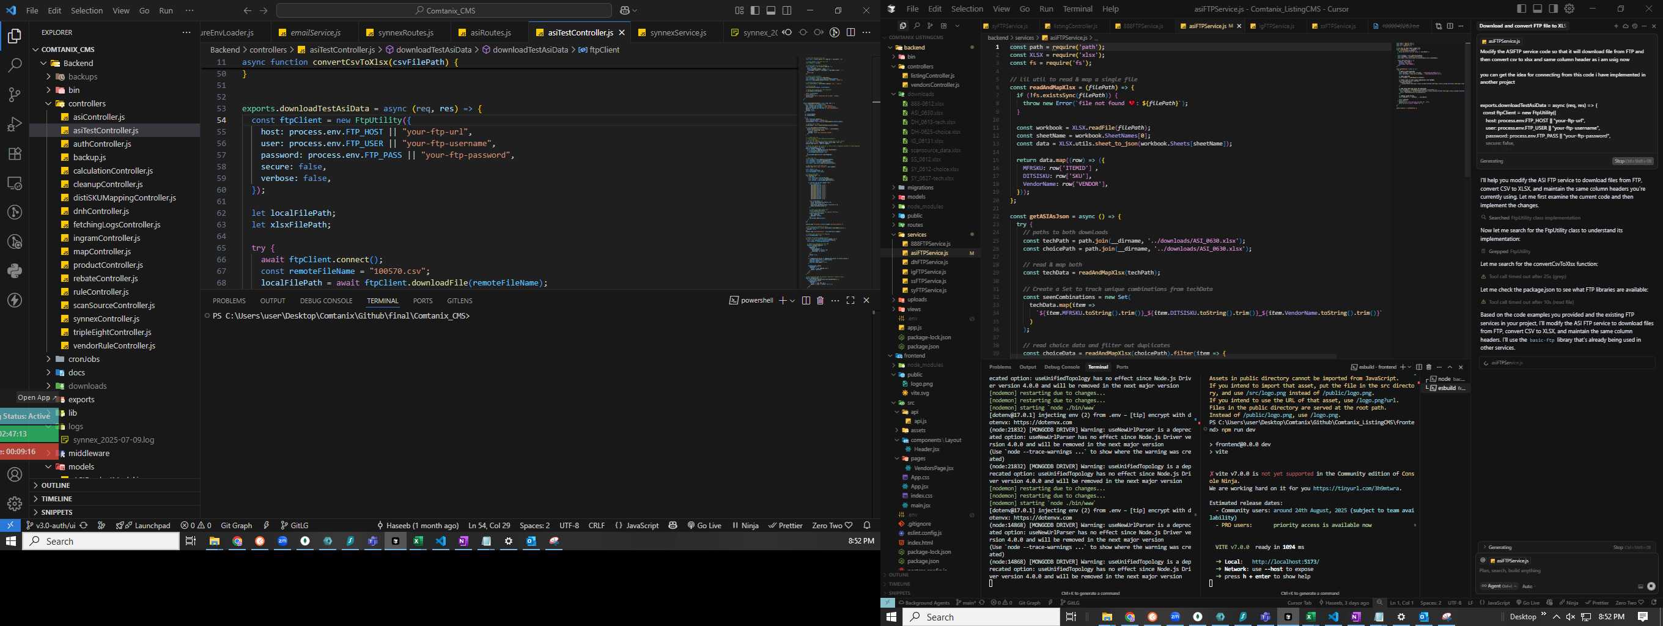This screenshot has height=626, width=1663.
Task: Open Source Control view in VS Code
Action: tap(14, 94)
